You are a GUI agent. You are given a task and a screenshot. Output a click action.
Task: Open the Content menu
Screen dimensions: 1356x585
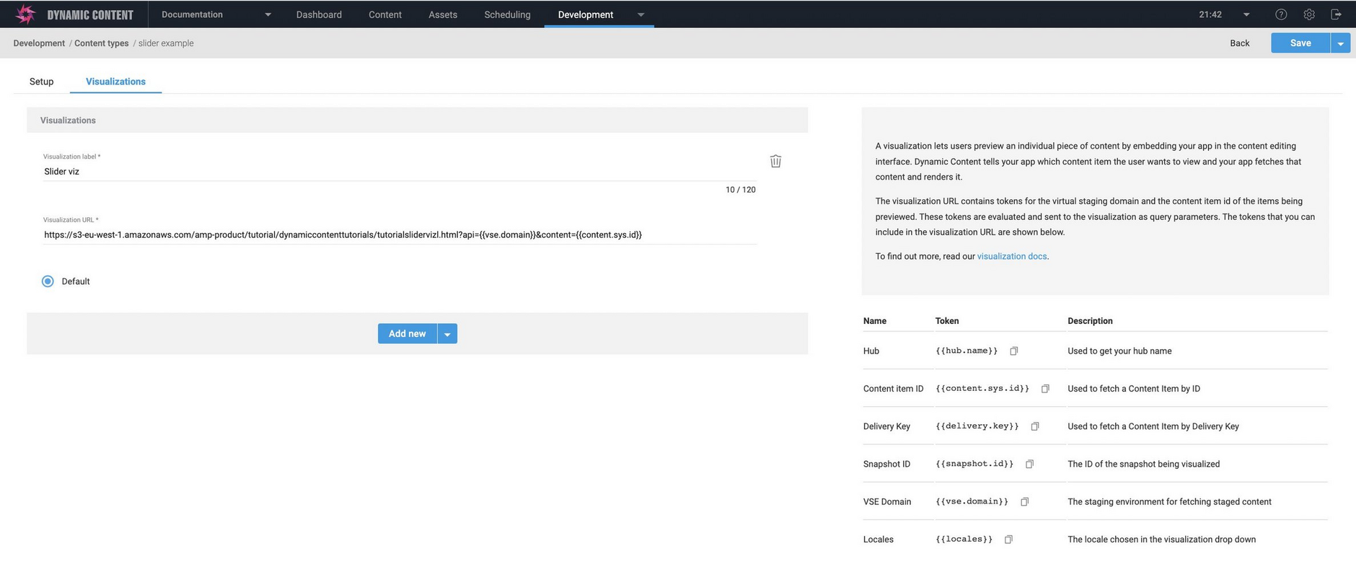coord(385,14)
